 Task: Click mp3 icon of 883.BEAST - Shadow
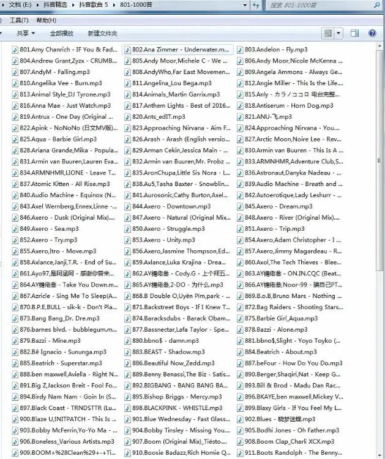[127, 352]
